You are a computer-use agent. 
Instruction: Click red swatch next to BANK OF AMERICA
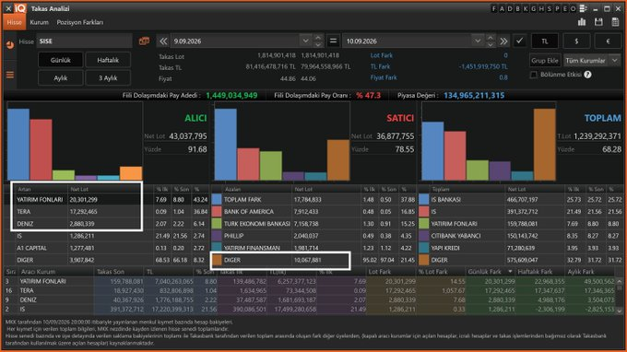[217, 211]
